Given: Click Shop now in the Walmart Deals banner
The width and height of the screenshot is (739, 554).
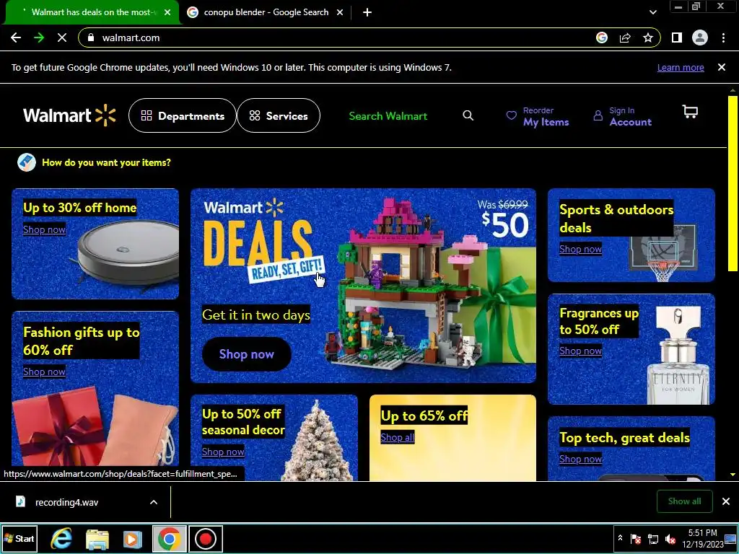Looking at the screenshot, I should [x=247, y=354].
